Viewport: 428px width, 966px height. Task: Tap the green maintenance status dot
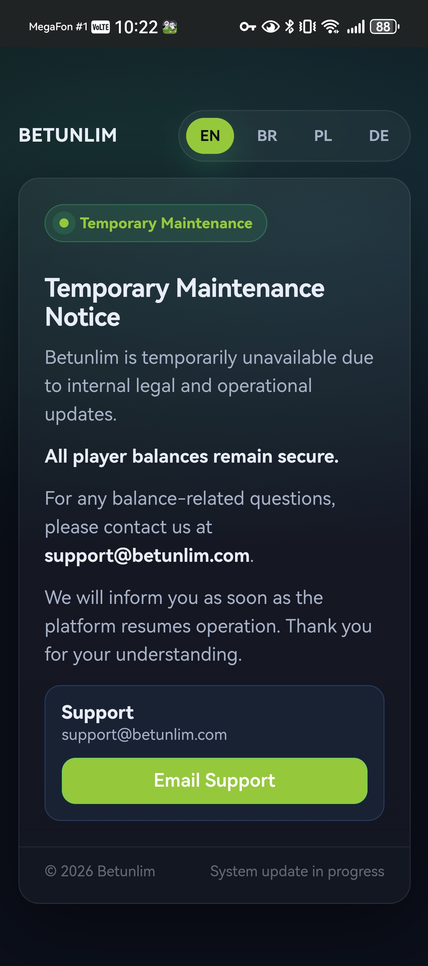[x=64, y=223]
